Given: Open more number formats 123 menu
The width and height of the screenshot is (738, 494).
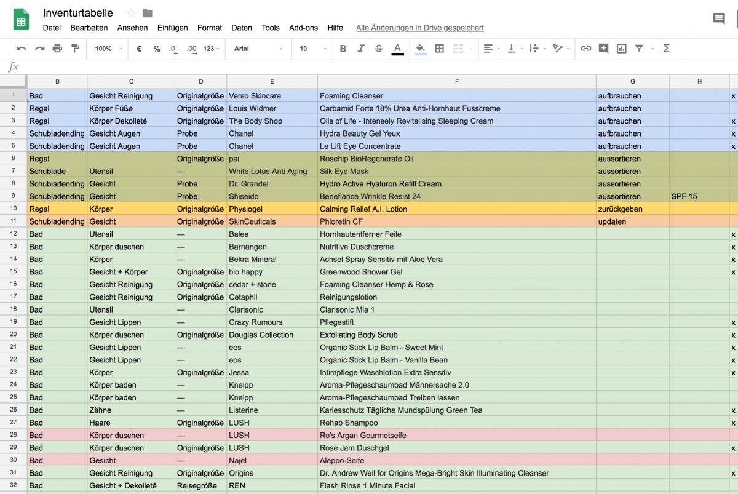Looking at the screenshot, I should click(x=212, y=49).
